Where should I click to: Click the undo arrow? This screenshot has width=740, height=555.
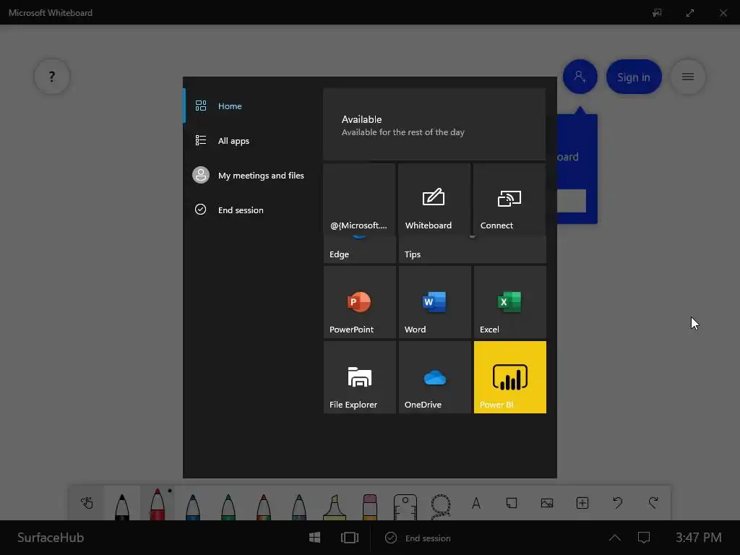(x=618, y=503)
